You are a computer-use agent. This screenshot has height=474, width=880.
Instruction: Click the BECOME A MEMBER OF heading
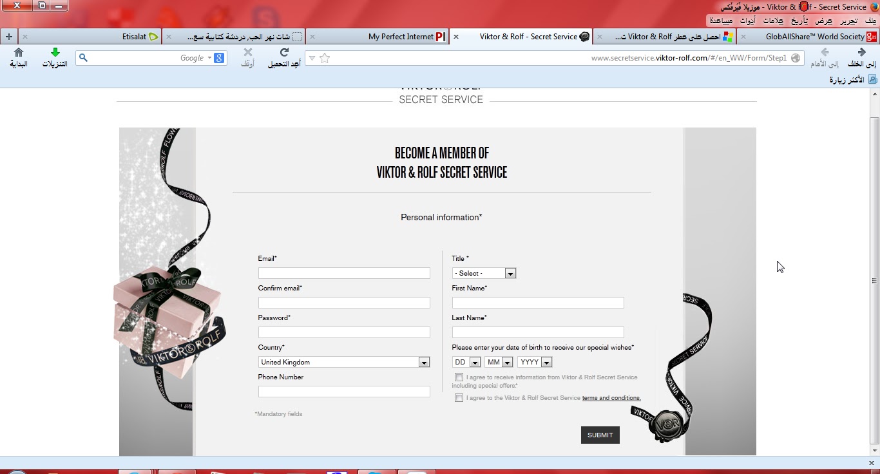click(442, 153)
